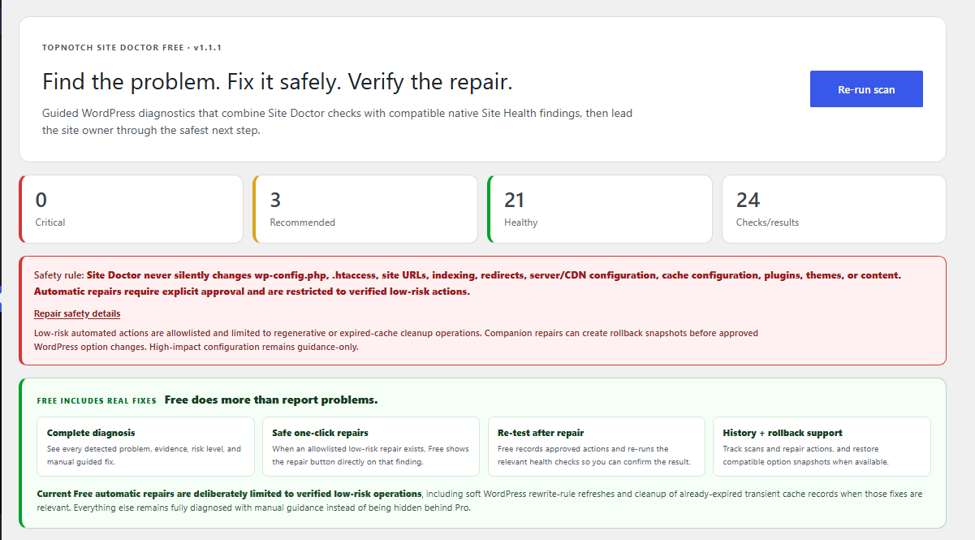
Task: Select the Healthy count card
Action: click(600, 209)
